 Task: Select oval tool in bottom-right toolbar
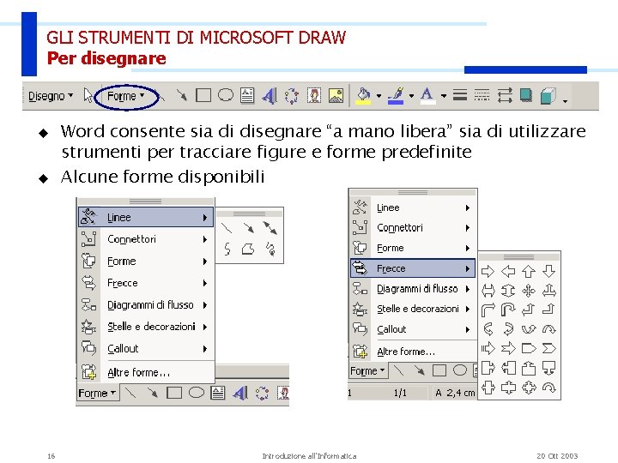pos(459,370)
